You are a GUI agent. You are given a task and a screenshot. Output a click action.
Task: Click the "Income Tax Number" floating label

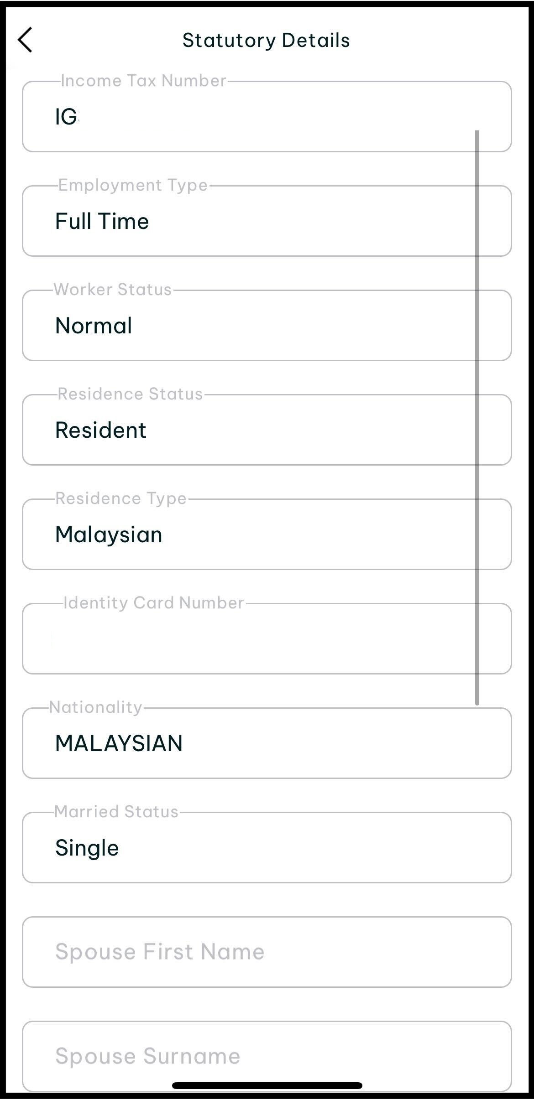(143, 81)
